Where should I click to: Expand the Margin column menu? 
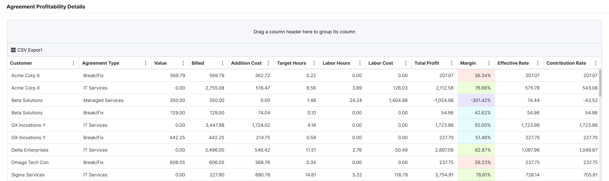(489, 63)
